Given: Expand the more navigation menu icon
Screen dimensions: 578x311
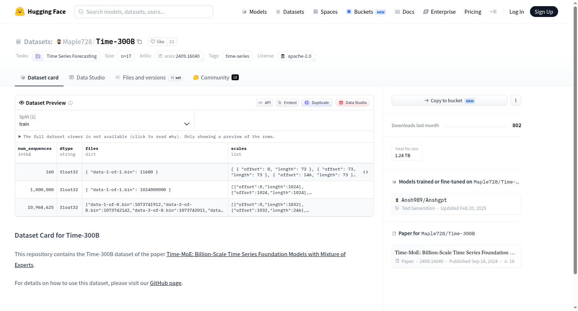Looking at the screenshot, I should tap(493, 12).
